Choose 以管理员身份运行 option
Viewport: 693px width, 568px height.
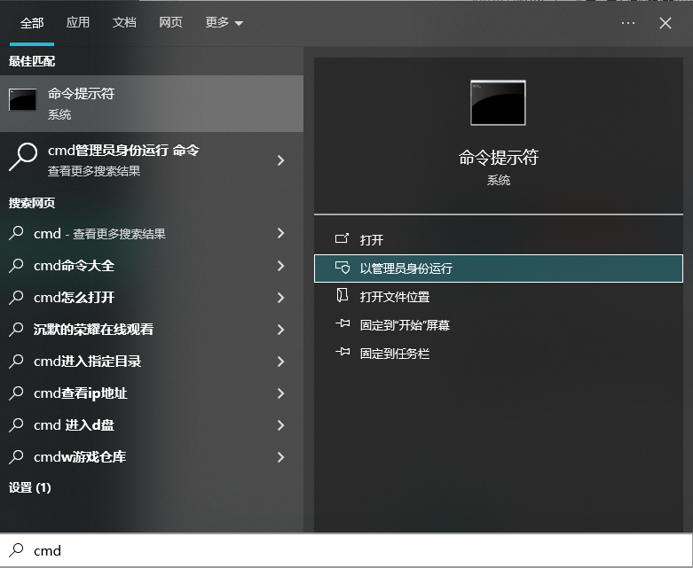[499, 268]
